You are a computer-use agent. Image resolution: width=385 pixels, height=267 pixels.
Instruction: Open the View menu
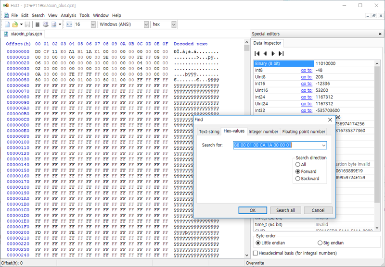52,15
